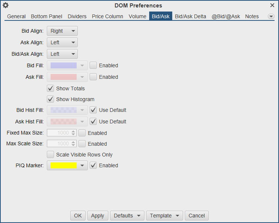Enable the Bid Fill checkbox
This screenshot has width=279, height=223.
[x=93, y=65]
